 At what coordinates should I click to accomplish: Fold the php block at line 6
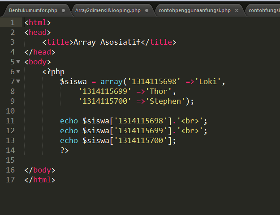click(18, 72)
